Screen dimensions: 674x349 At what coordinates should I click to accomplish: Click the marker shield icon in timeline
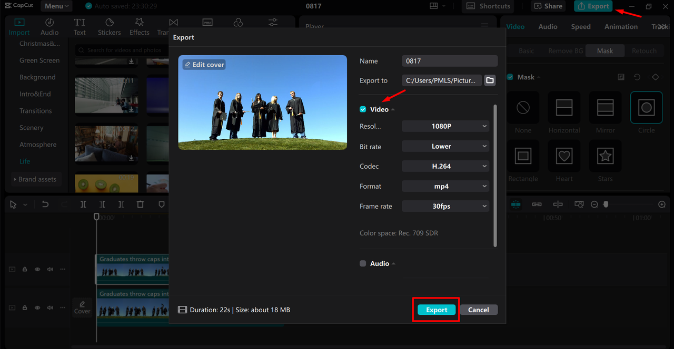point(162,204)
